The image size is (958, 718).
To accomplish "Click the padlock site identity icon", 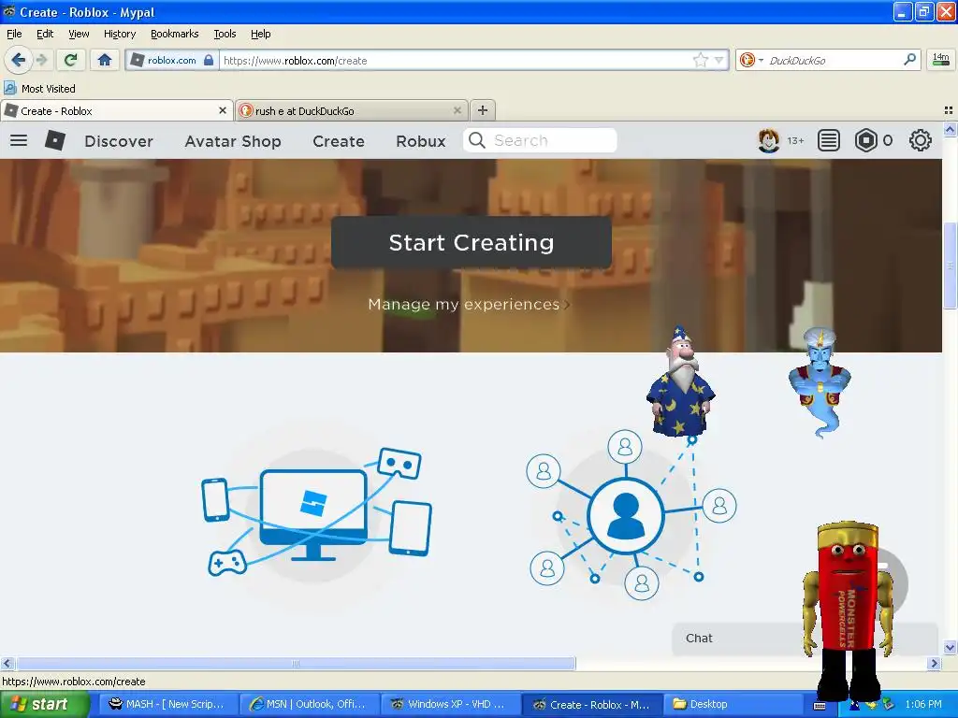I will click(209, 60).
